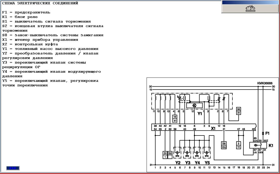This screenshot has width=280, height=174.
Task: Click the 'СХЕМА ЭЛЕКТРИЧЕСКИХ СОЕДИНЕНИЙ' heading
Action: 40,3
